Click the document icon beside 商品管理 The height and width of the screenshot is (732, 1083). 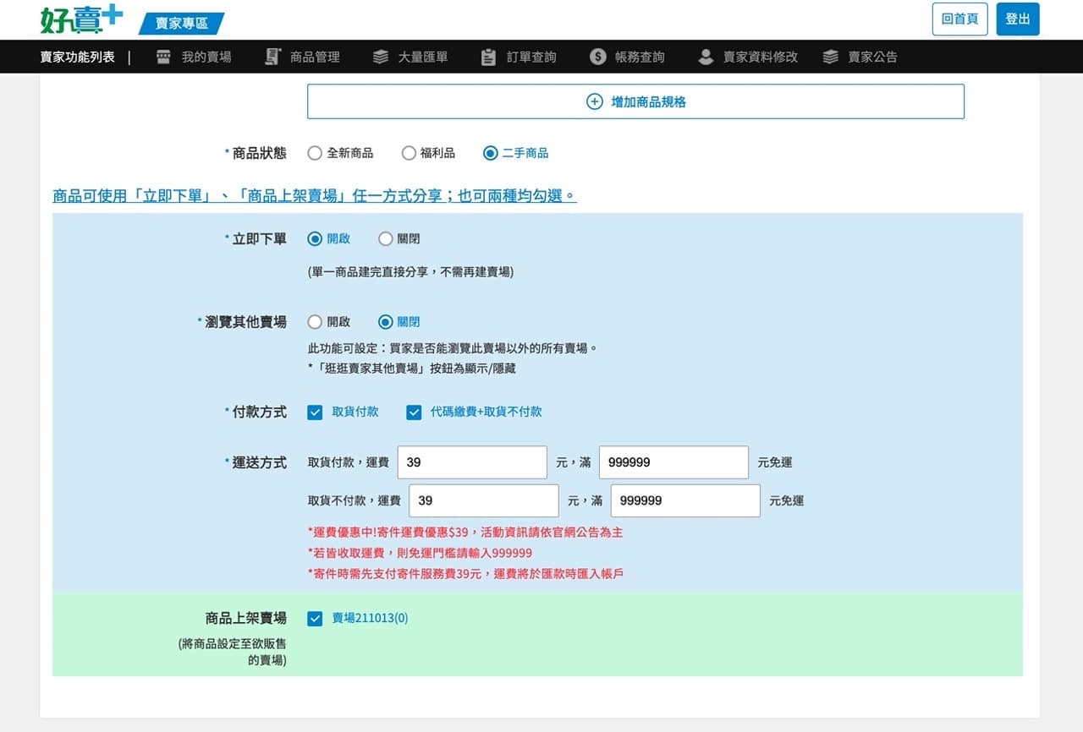click(272, 57)
